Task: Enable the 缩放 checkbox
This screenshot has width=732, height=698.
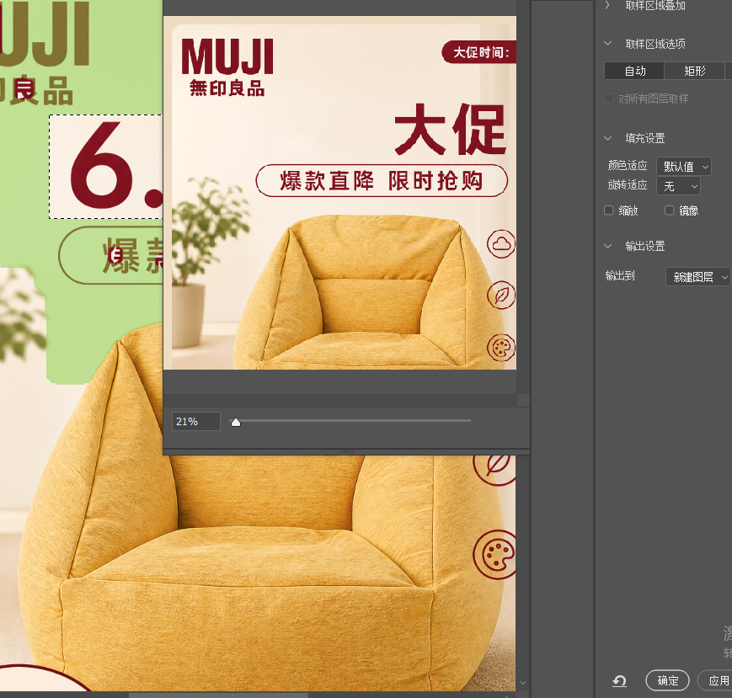Action: coord(609,210)
